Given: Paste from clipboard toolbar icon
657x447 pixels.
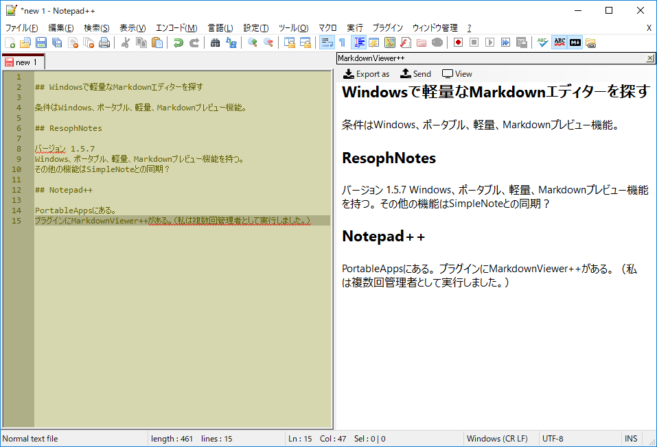Looking at the screenshot, I should 157,43.
